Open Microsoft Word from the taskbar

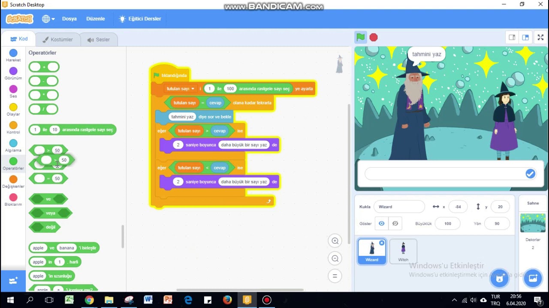[x=148, y=300]
